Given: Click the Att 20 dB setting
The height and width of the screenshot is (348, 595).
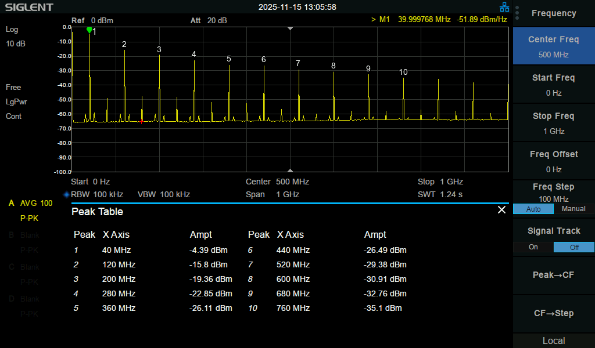Looking at the screenshot, I should pos(209,20).
